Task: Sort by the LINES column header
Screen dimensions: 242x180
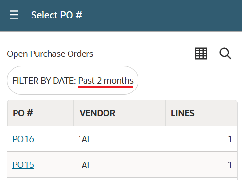Action: 201,113
